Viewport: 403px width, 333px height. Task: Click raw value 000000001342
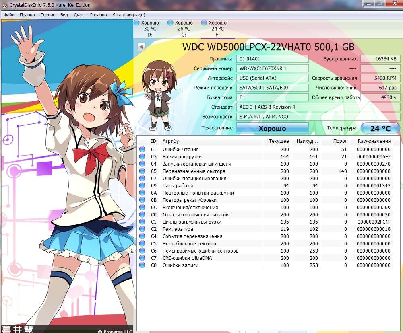374,185
